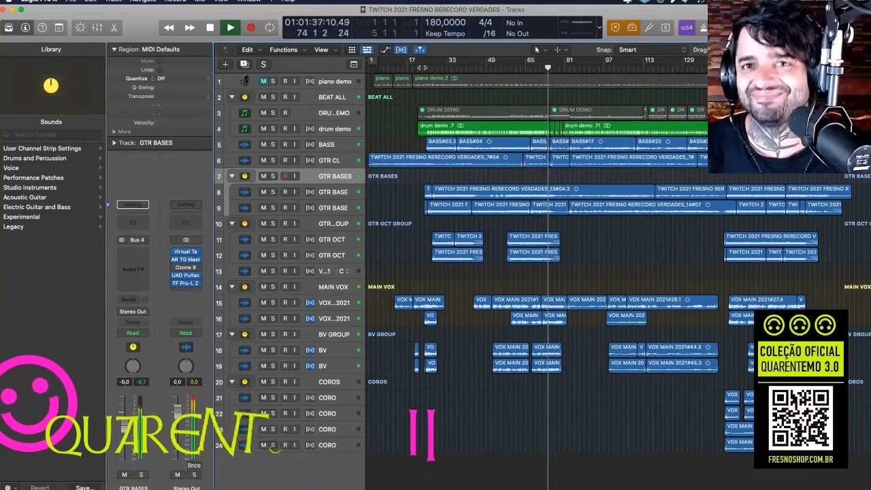Open Smart Controls from the control bar
The height and width of the screenshot is (490, 871).
(80, 28)
